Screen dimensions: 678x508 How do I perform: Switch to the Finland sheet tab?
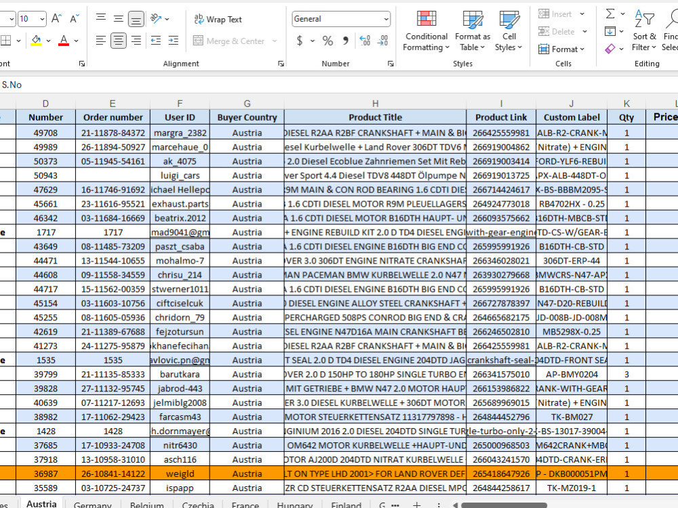346,505
